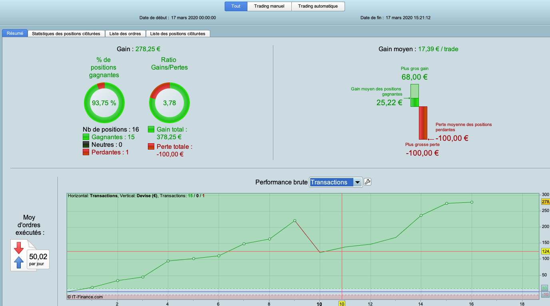Click the green Gain total legend square
550x306 pixels.
tap(151, 130)
